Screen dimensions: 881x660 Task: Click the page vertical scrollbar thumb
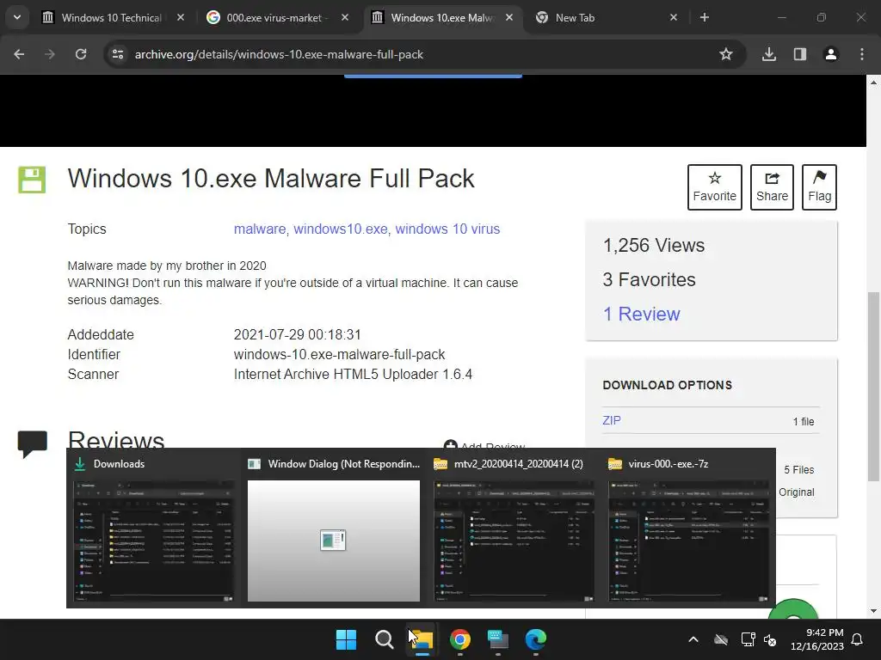(x=873, y=387)
